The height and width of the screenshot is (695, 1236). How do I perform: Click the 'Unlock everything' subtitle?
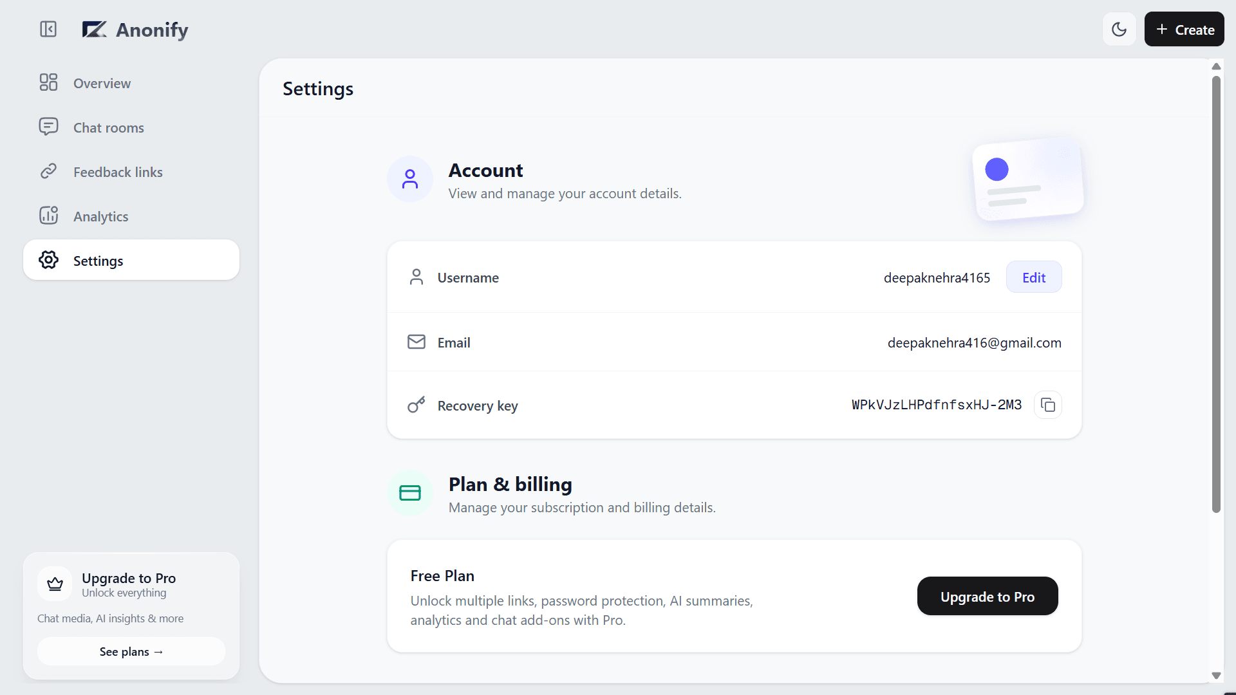124,593
